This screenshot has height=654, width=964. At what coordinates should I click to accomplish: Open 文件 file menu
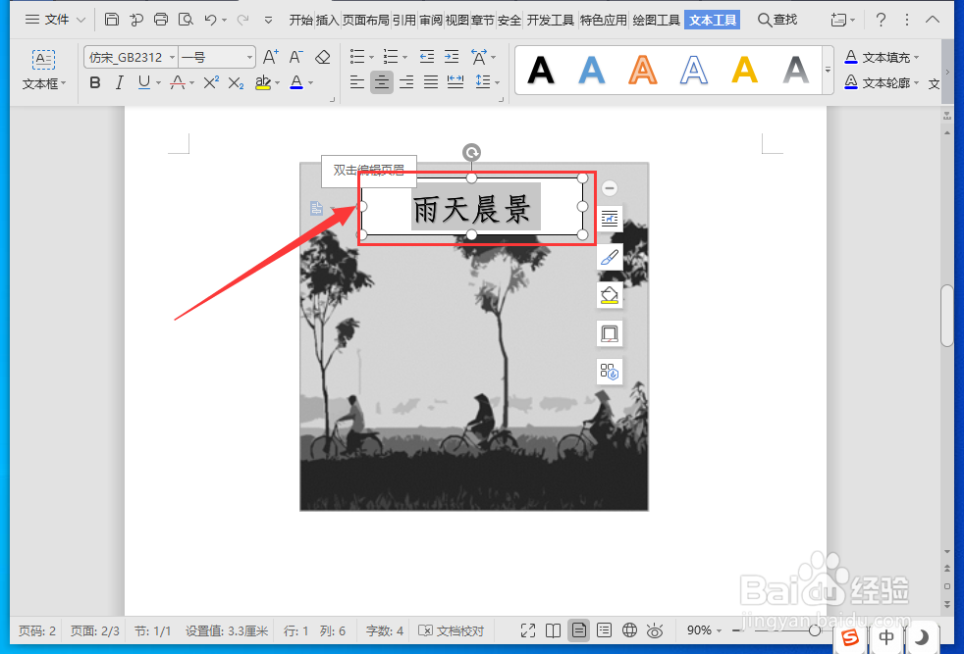55,20
